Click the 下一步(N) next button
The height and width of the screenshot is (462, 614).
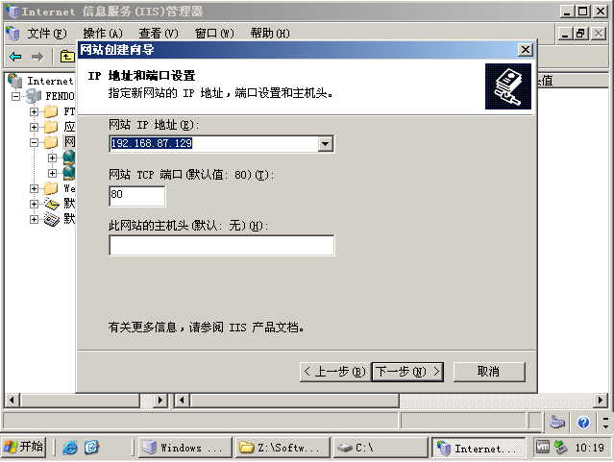[407, 372]
